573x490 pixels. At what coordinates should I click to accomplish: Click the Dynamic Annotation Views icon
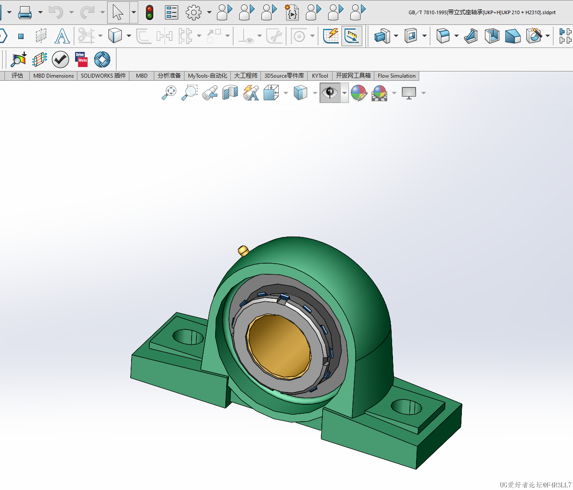(x=251, y=93)
